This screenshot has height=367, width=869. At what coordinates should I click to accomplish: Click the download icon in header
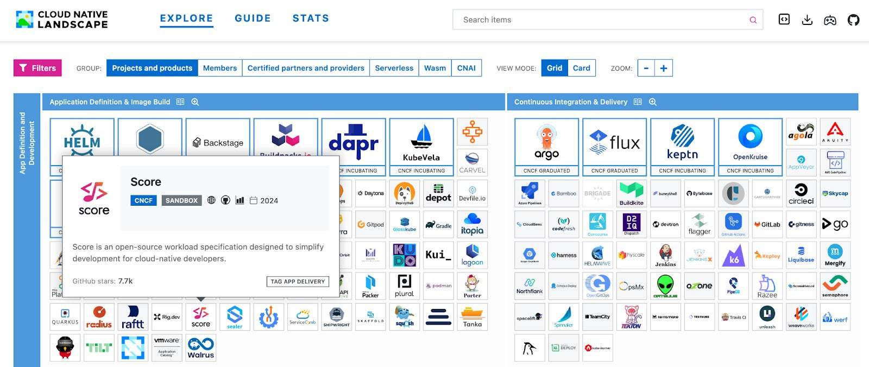[807, 20]
